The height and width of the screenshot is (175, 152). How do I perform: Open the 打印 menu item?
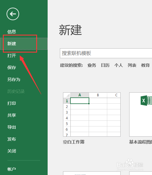click(12, 103)
